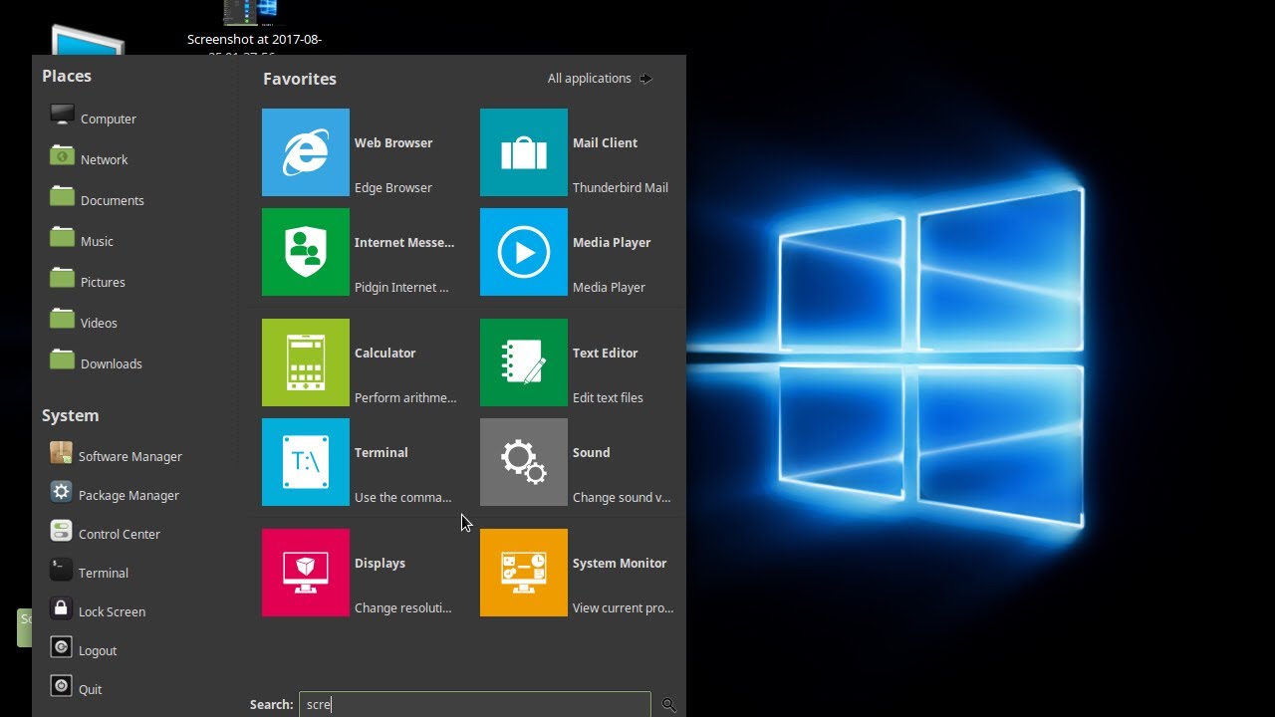Click inside the Search text field
This screenshot has height=717, width=1275.
point(475,704)
